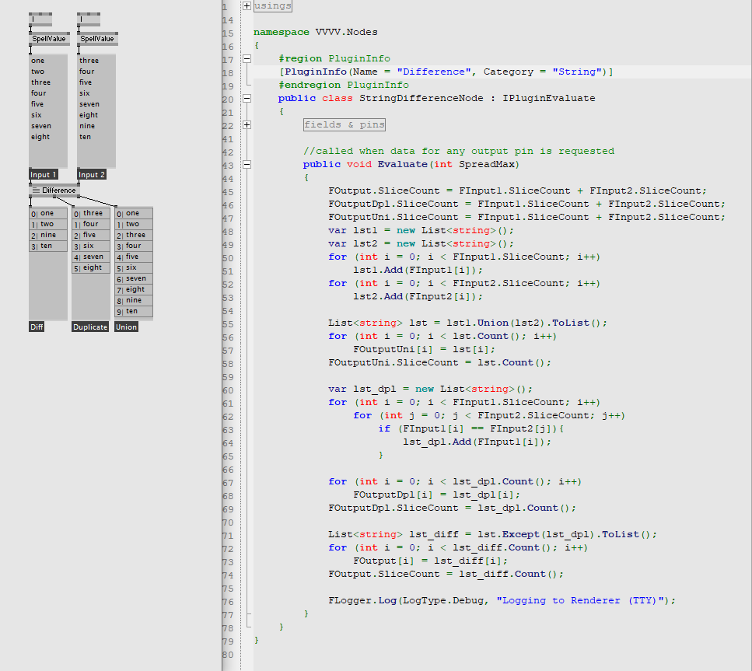Expand the collapsed usings region
Viewport: 752px width, 671px height.
point(247,5)
